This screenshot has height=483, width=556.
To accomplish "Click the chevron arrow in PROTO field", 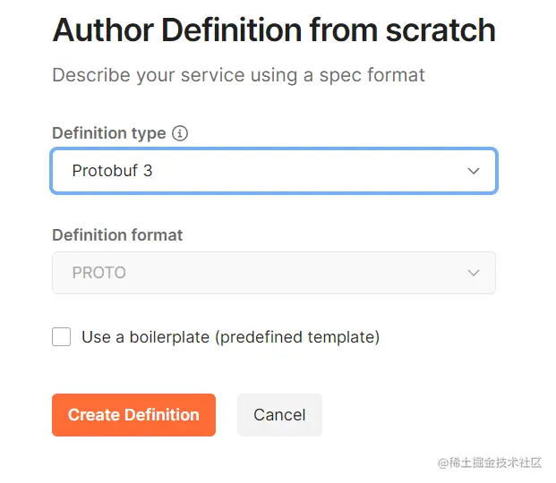I will click(474, 273).
